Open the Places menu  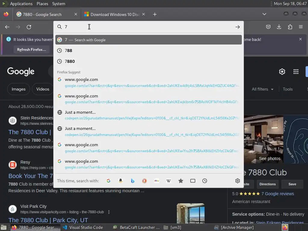[42, 4]
